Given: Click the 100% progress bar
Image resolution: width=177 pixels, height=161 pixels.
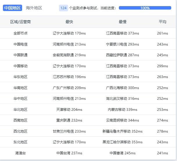Looking at the screenshot, I should coord(145,8).
